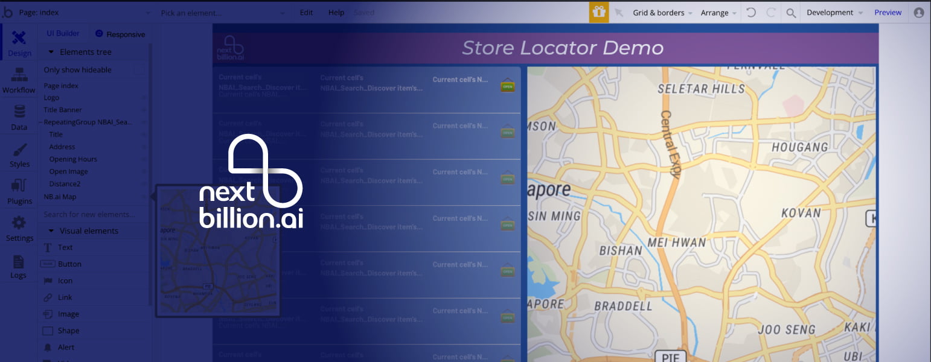Open the Design tab in the sidebar
This screenshot has width=931, height=362.
(x=19, y=43)
